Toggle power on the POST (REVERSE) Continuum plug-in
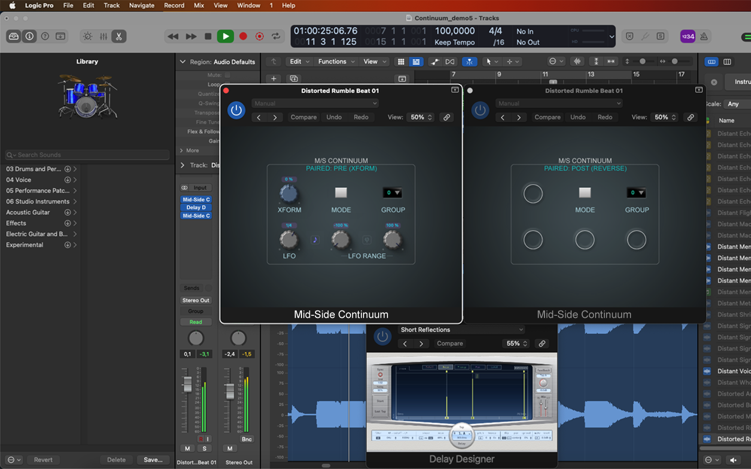751x469 pixels. point(480,110)
